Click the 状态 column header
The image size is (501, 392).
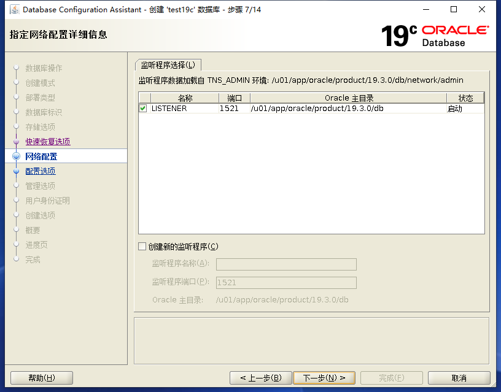pyautogui.click(x=465, y=98)
